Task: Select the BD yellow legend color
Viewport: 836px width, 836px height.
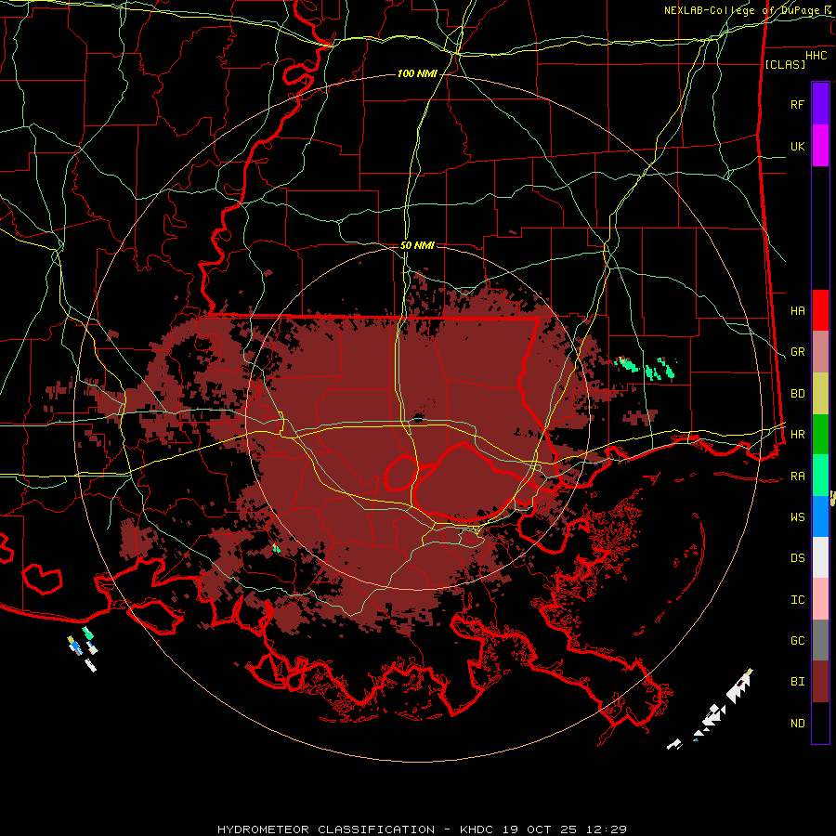Action: click(x=820, y=394)
